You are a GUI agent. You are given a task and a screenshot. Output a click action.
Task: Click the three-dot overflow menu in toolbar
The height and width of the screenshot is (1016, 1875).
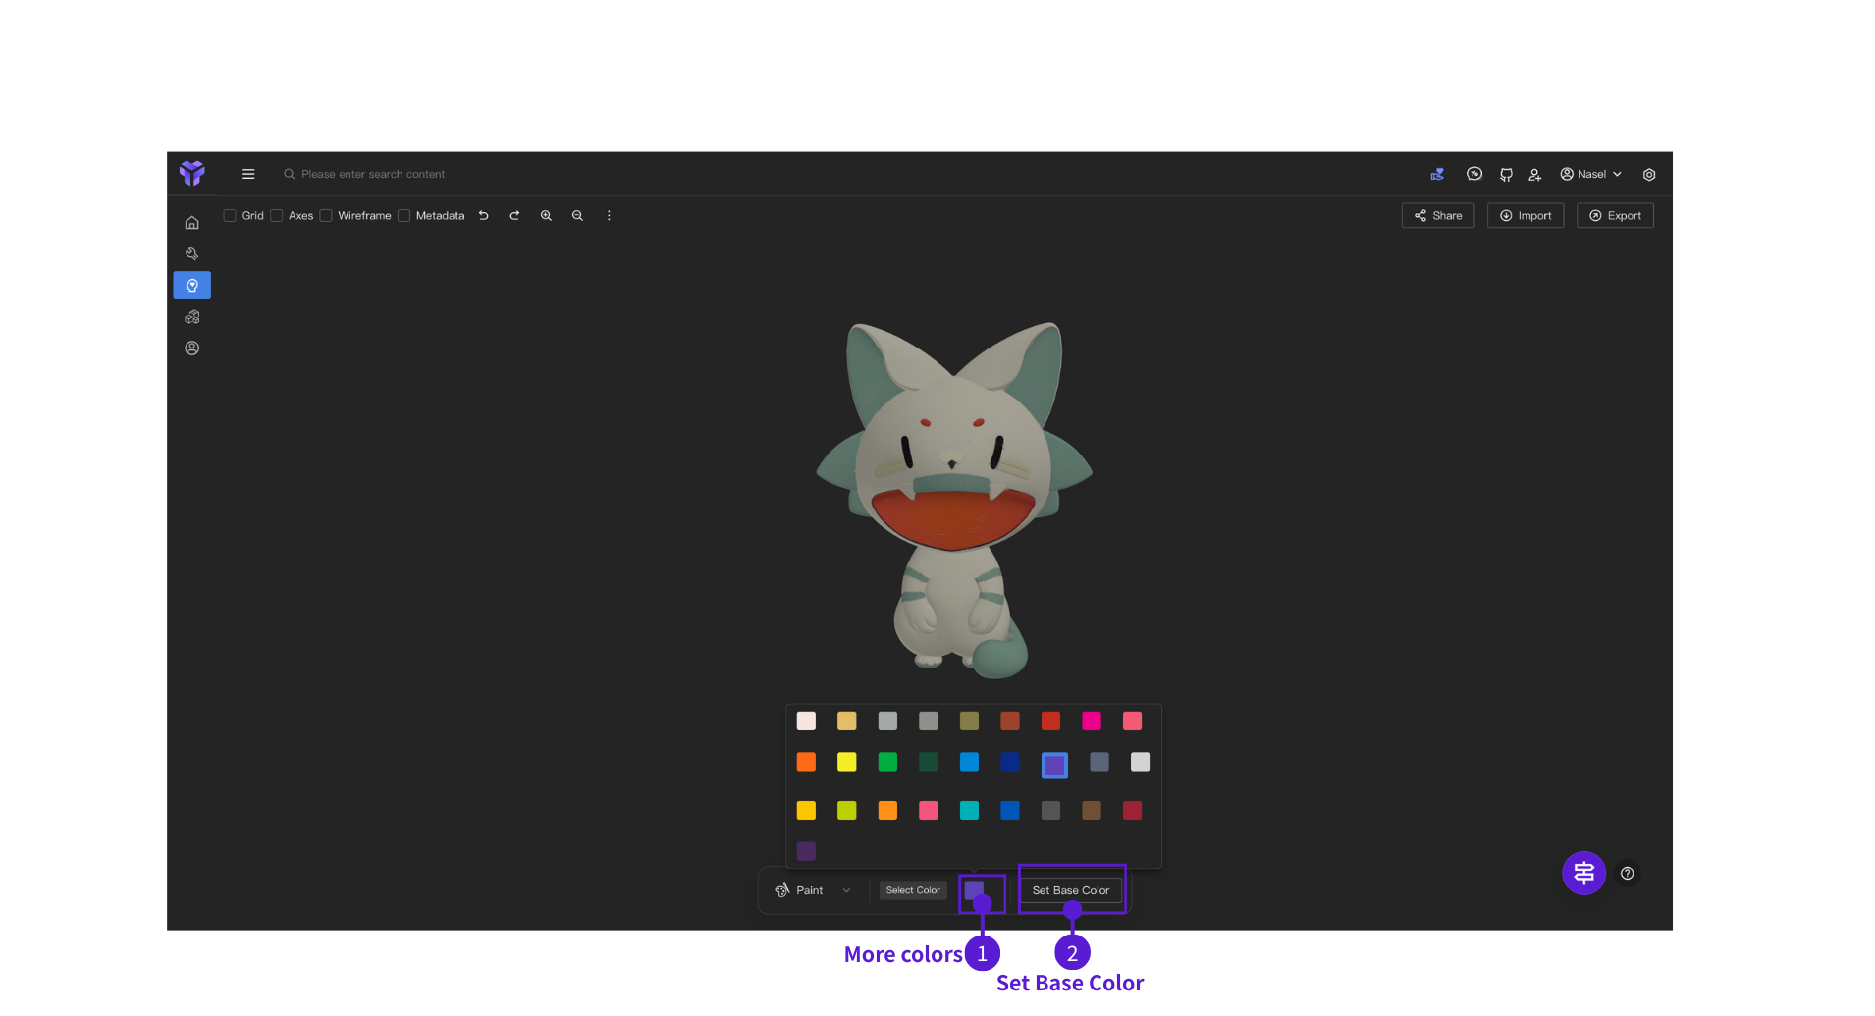click(x=609, y=215)
